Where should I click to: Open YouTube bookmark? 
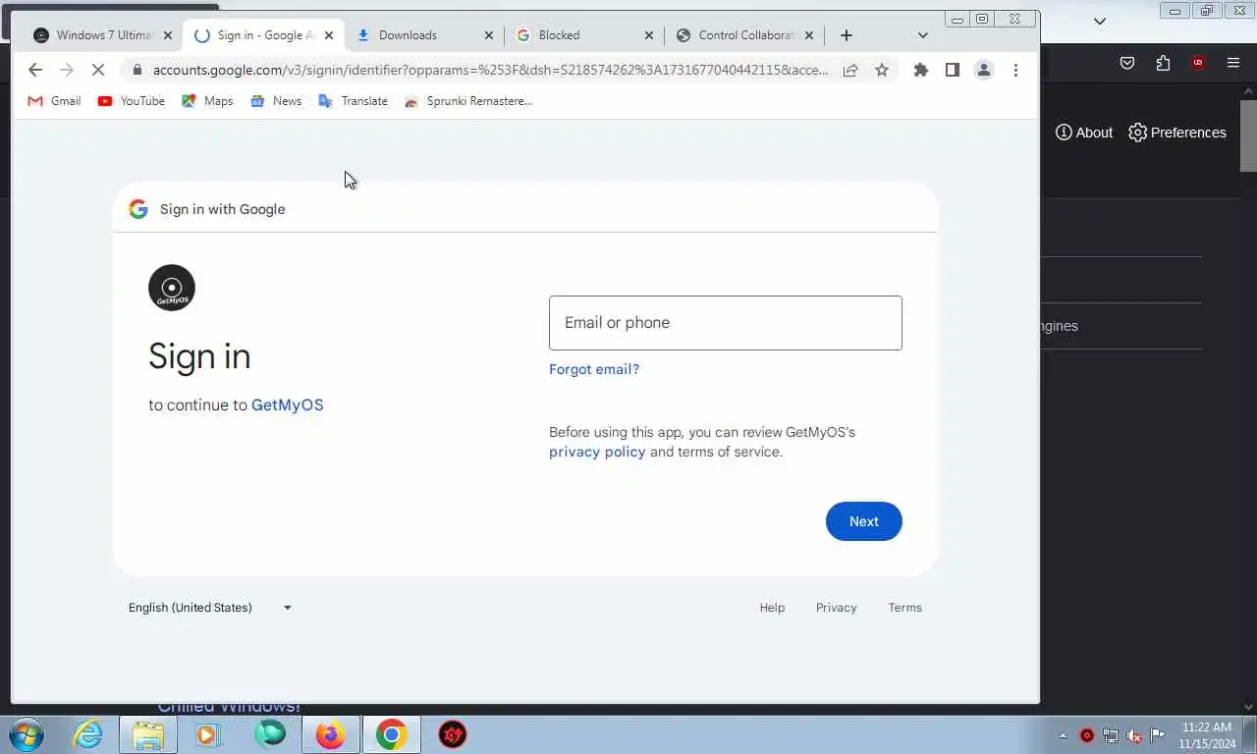point(132,101)
